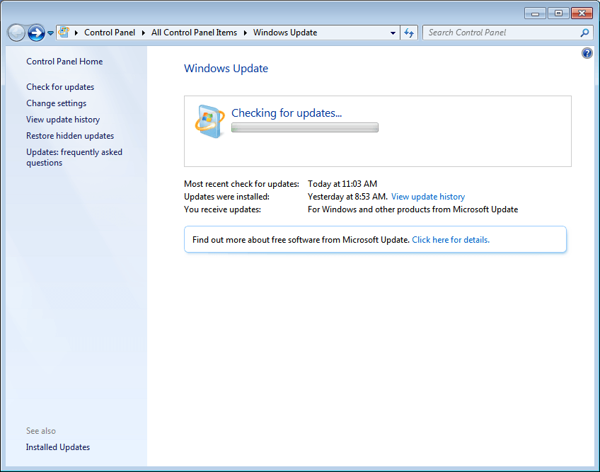The width and height of the screenshot is (600, 472).
Task: Select the All Control Panel Items breadcrumb
Action: pyautogui.click(x=194, y=33)
